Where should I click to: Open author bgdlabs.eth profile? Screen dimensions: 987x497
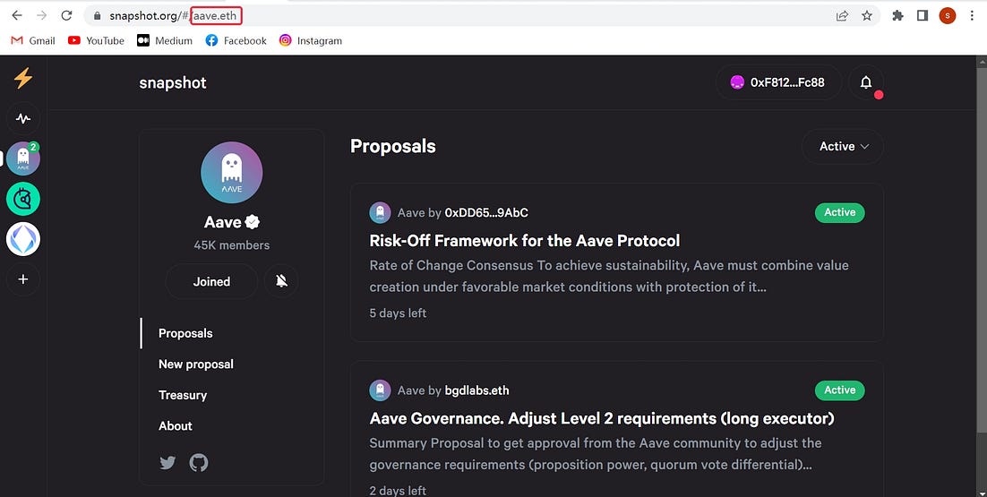coord(477,390)
